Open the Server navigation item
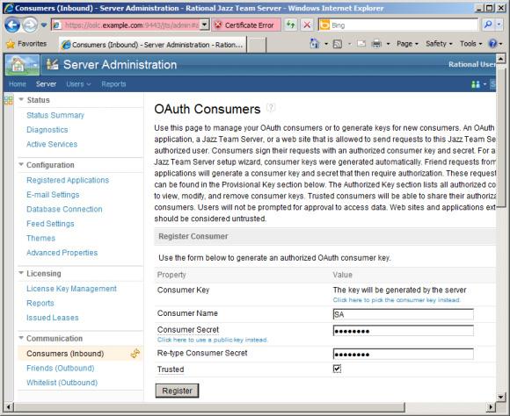The height and width of the screenshot is (416, 510). [47, 84]
